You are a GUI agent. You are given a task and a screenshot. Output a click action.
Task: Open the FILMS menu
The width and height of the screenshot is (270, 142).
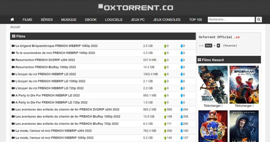coord(27,20)
